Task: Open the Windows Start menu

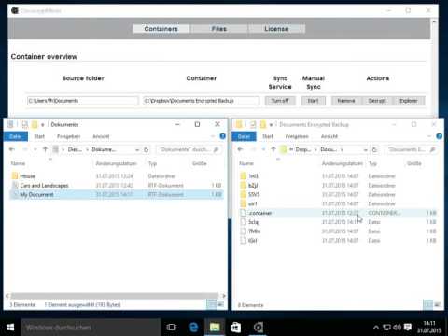Action: pos(10,328)
